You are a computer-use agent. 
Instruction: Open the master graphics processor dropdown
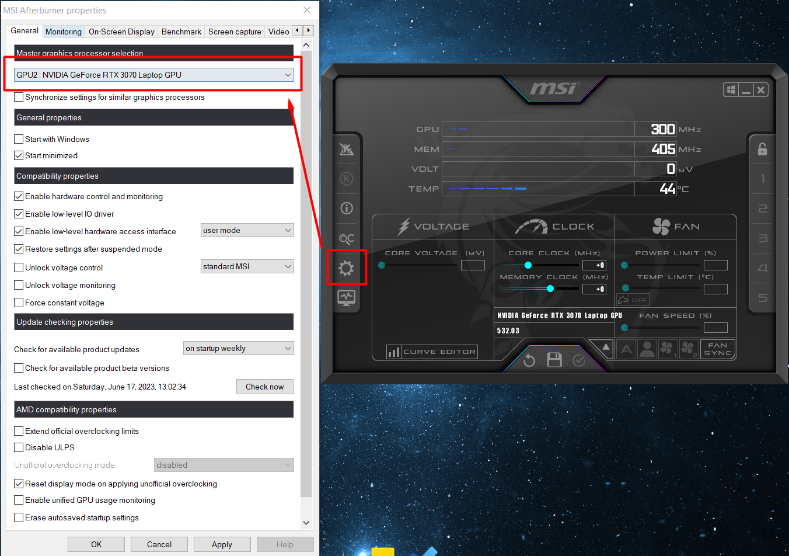[x=154, y=75]
